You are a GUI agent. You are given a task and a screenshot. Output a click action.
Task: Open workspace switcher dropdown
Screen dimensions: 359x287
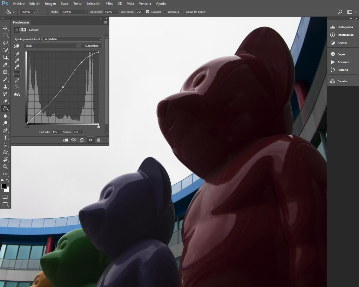352,12
